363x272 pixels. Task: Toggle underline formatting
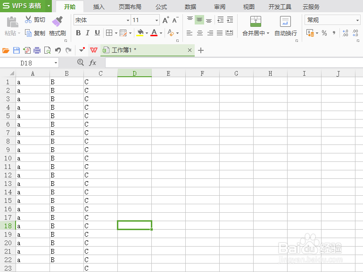(97, 33)
